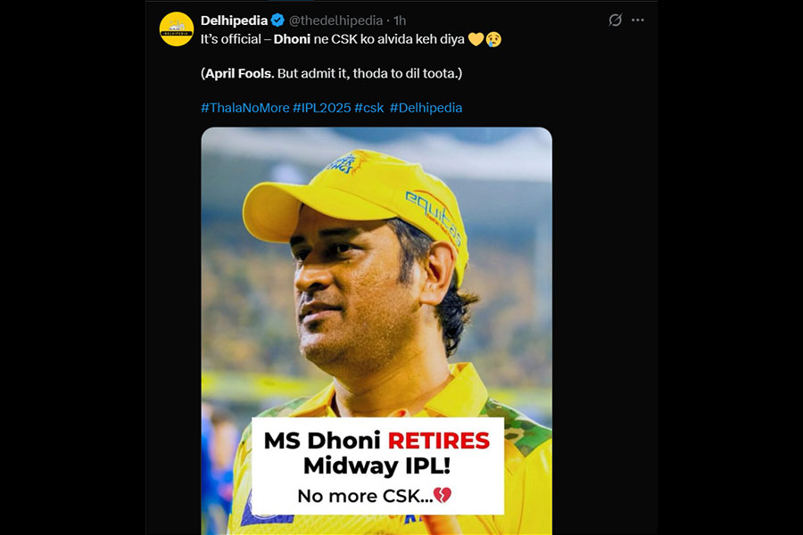This screenshot has height=535, width=803.
Task: Click the blue verified badge
Action: pos(278,20)
